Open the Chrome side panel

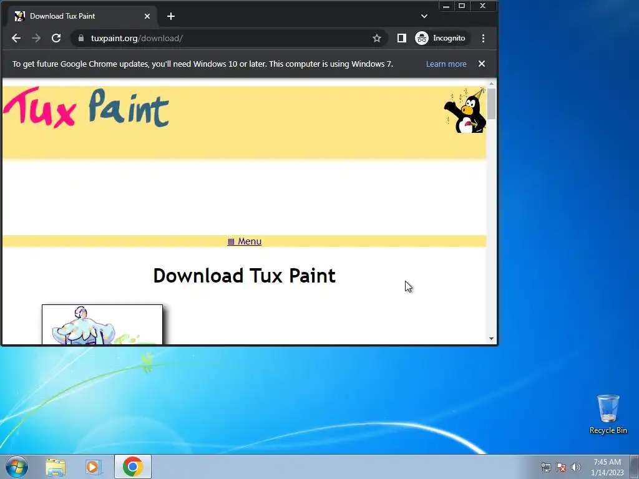tap(401, 38)
